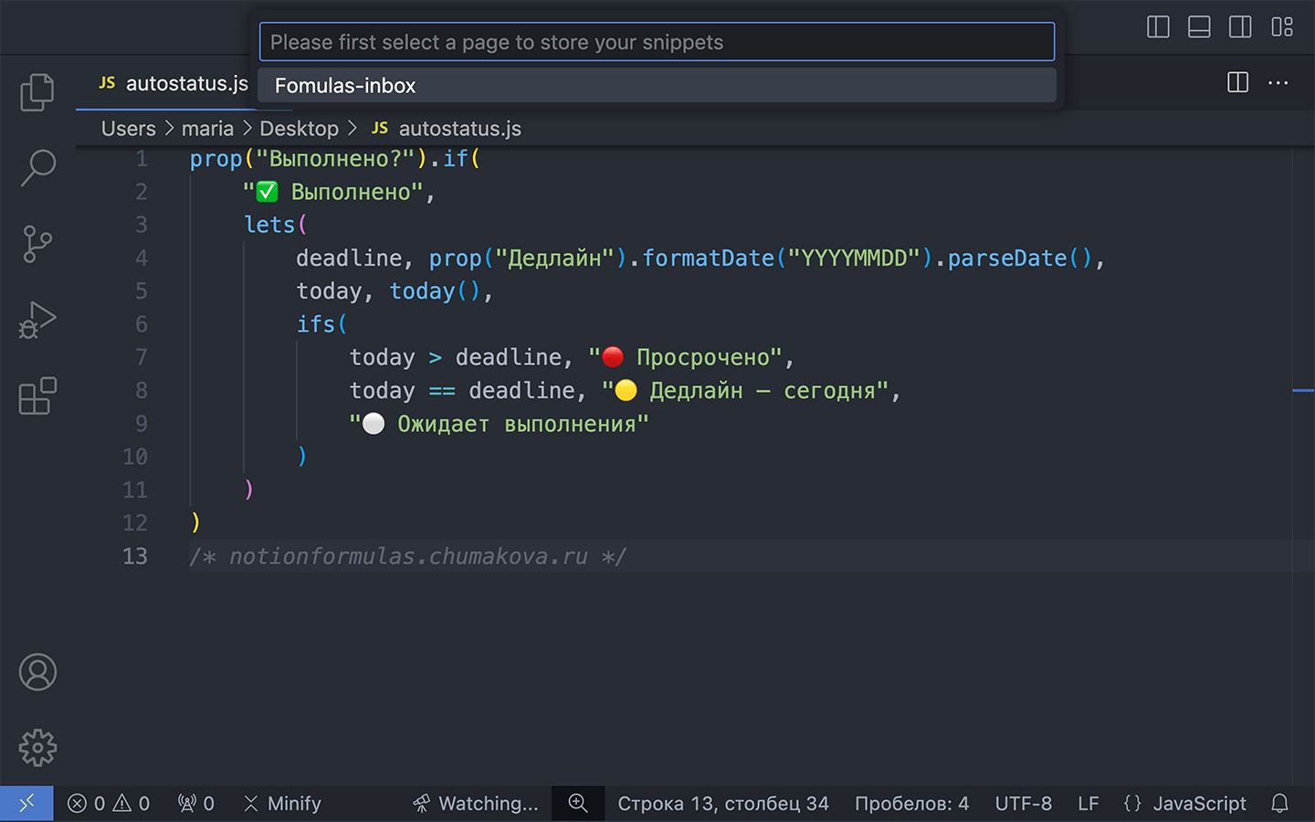Open the Explorer view in activity bar
The height and width of the screenshot is (822, 1315).
[37, 91]
